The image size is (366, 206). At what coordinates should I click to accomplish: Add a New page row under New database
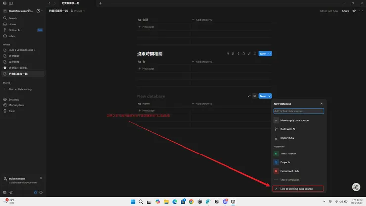[146, 110]
